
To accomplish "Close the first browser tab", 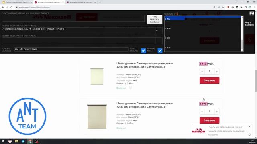I will pyautogui.click(x=31, y=2).
